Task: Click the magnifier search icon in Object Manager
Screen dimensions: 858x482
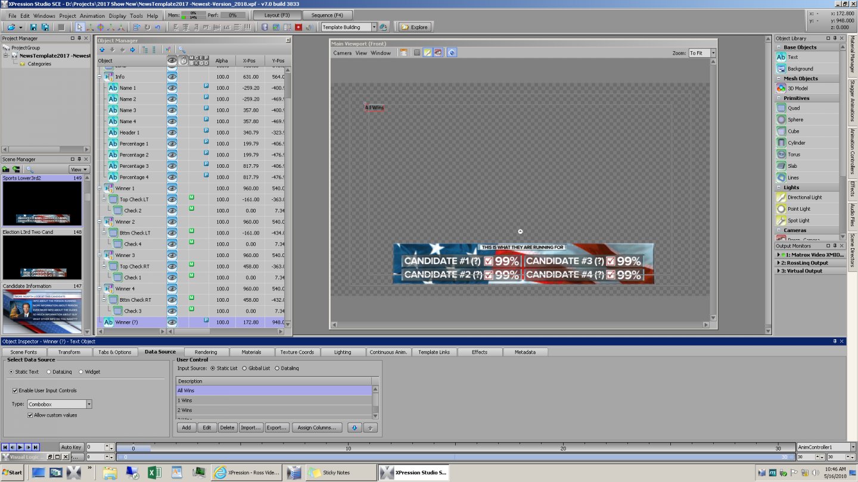Action: 181,50
